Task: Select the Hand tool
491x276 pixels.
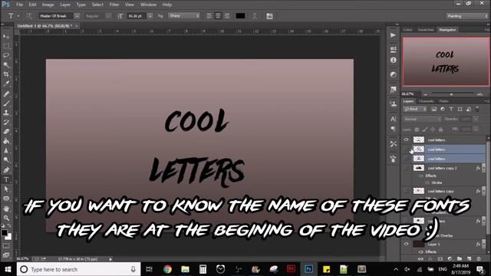Action: (6, 209)
